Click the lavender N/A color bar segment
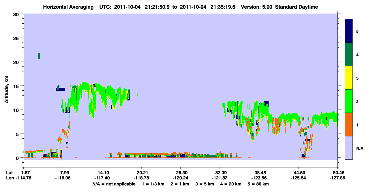Screen dimensions: 375x192 [349, 148]
